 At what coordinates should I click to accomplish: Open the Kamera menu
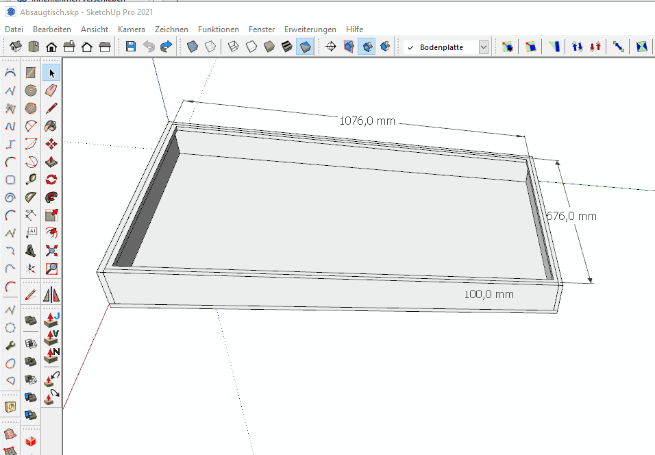(x=131, y=29)
